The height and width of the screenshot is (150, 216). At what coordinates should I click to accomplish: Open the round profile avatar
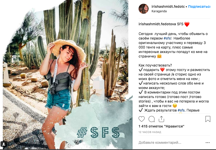point(144,9)
